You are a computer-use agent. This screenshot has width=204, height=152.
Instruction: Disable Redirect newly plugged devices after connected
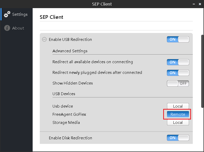pyautogui.click(x=178, y=73)
